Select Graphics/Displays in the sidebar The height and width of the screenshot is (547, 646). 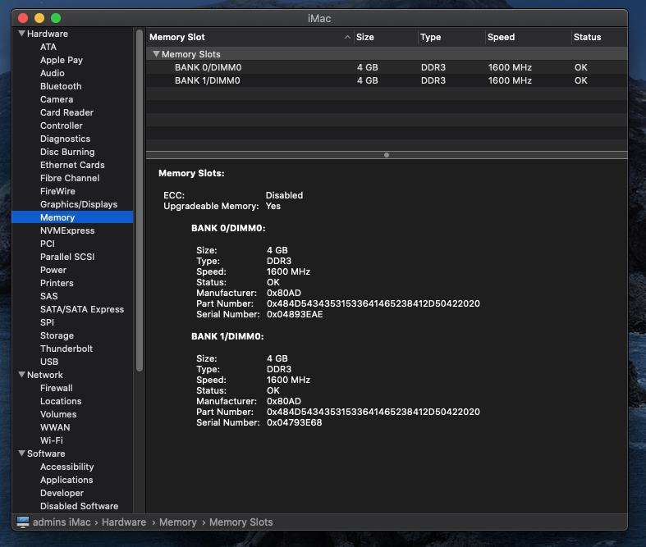(79, 204)
